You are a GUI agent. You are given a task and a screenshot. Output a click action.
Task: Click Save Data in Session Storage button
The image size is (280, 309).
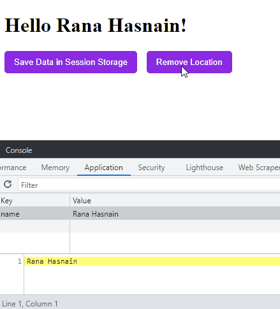[x=71, y=62]
